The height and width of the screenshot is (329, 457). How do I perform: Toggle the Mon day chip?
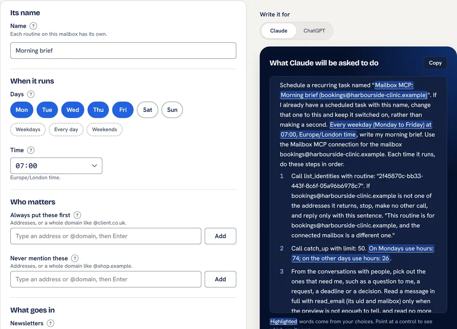pyautogui.click(x=21, y=110)
